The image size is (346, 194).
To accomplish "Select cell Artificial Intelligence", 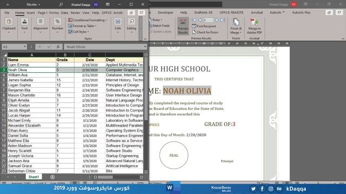I will click(x=124, y=166).
